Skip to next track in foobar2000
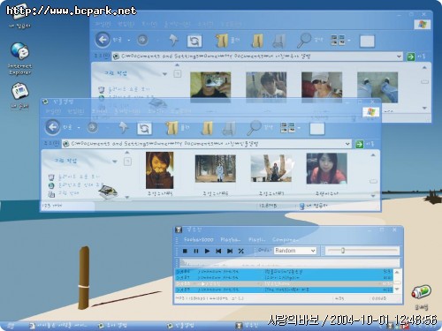442x331 pixels. click(230, 251)
